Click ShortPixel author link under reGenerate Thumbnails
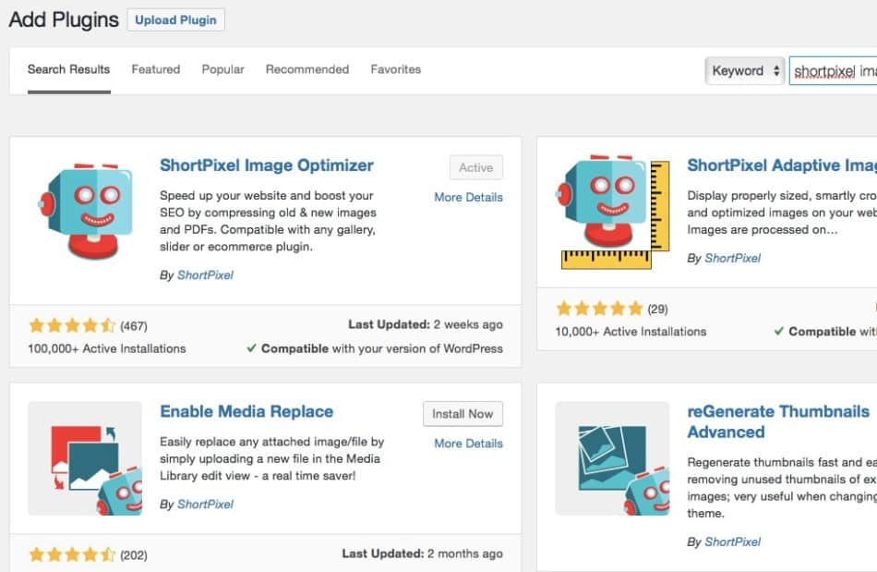 [732, 542]
